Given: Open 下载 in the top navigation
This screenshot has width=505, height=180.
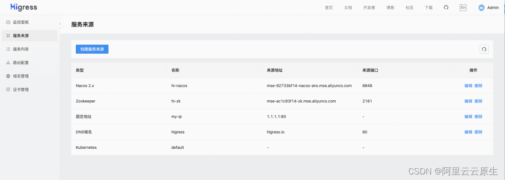Looking at the screenshot, I should coord(429,8).
